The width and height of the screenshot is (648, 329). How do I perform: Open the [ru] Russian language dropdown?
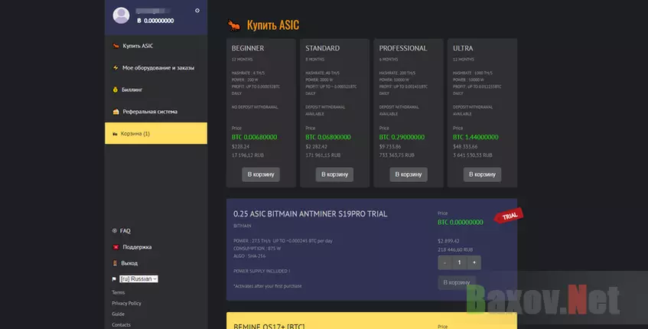click(x=138, y=279)
